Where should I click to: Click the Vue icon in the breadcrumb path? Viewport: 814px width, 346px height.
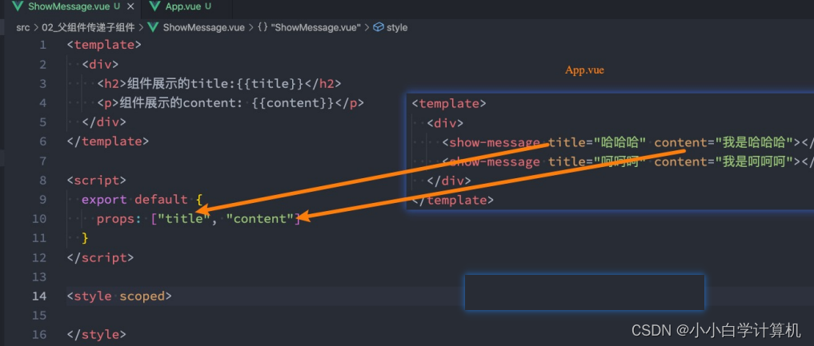pyautogui.click(x=153, y=27)
